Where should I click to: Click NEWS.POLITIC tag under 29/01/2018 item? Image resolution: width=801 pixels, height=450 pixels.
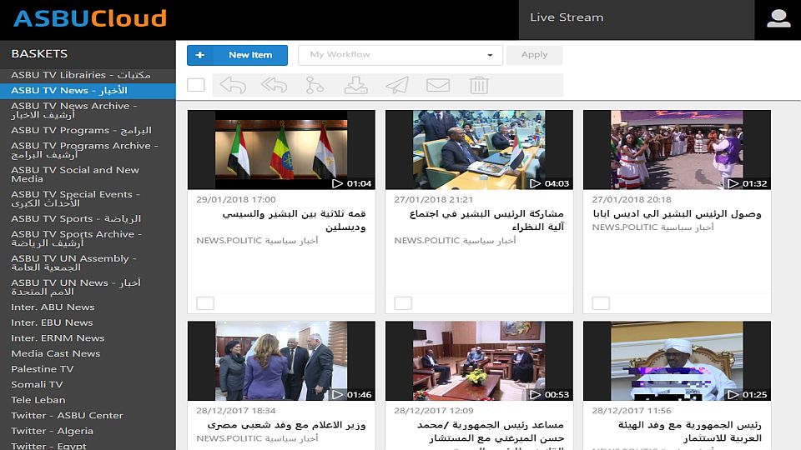pos(257,240)
